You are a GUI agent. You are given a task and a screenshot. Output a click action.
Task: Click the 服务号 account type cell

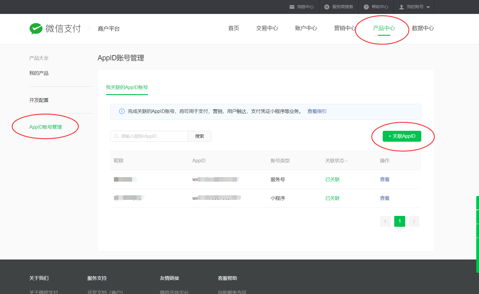(x=278, y=180)
